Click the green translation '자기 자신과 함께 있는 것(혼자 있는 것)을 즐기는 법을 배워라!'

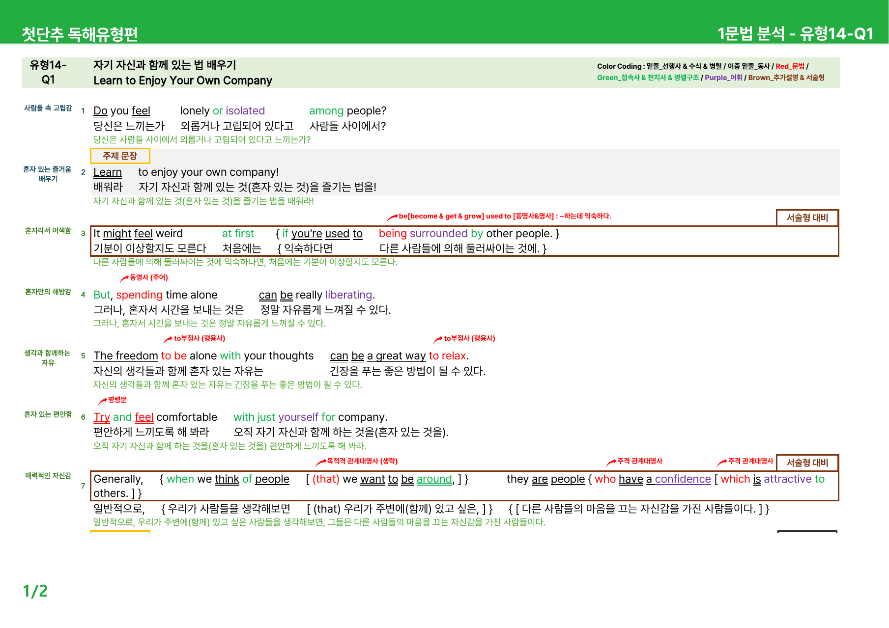click(203, 201)
